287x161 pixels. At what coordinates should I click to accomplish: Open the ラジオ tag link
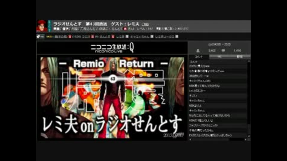(86, 36)
